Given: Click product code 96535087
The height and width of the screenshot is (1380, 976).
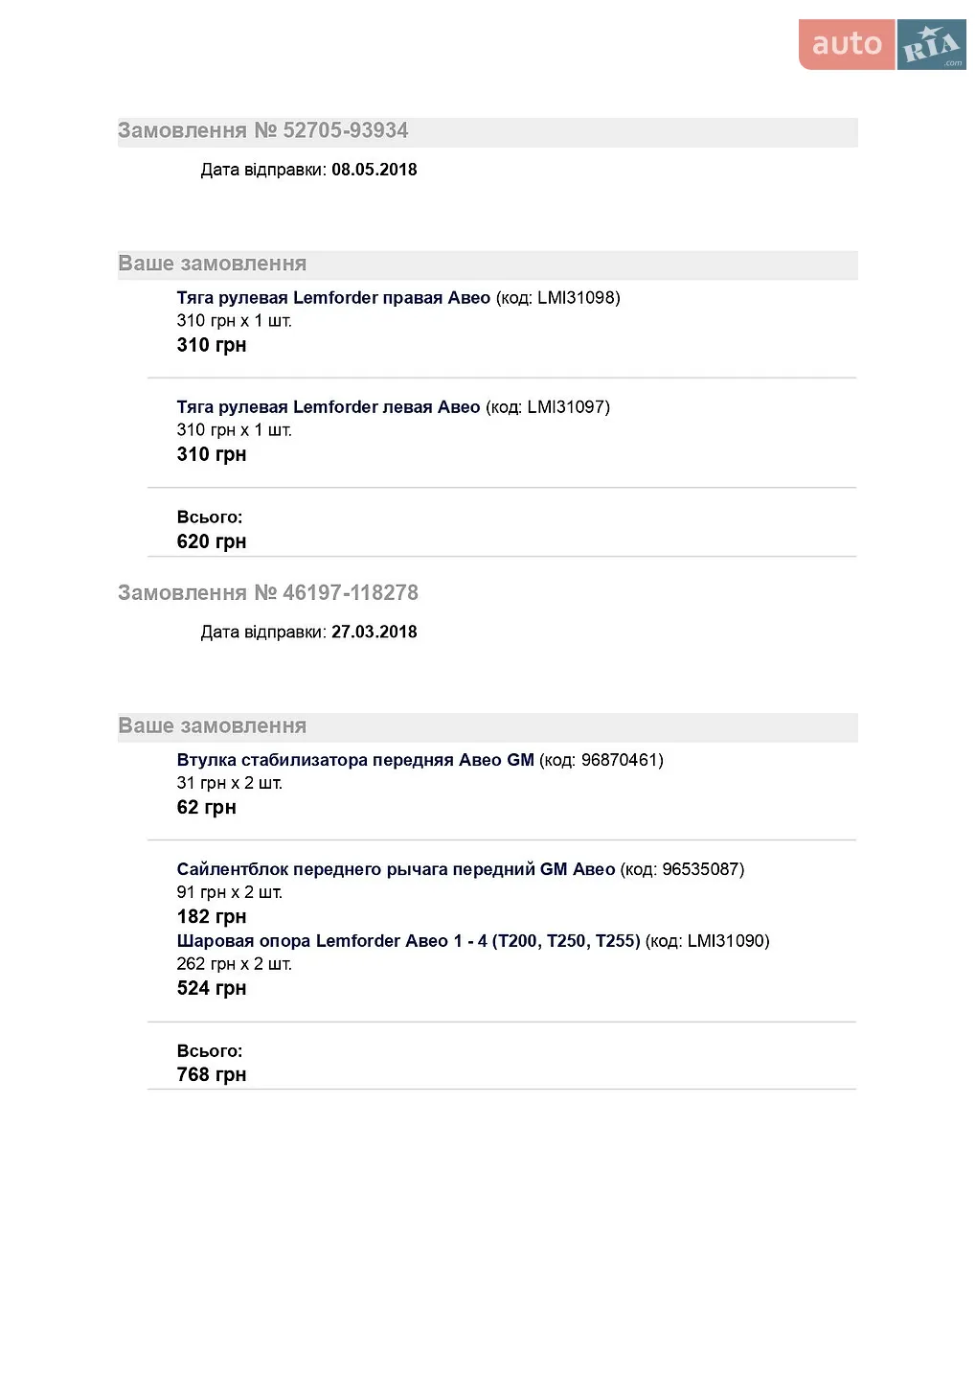Looking at the screenshot, I should click(x=701, y=869).
